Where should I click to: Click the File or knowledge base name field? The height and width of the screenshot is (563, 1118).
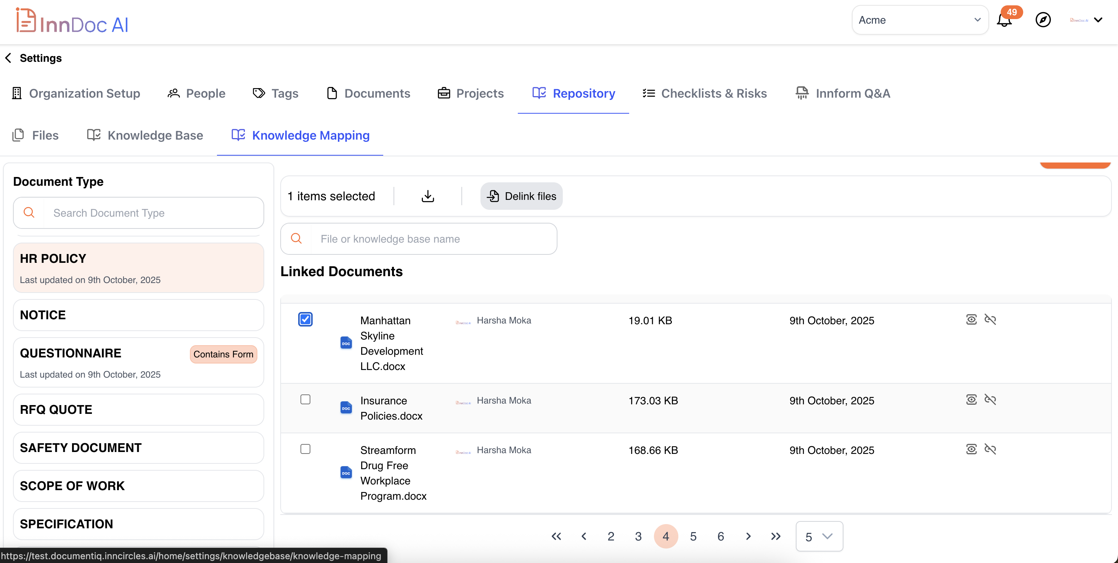(433, 239)
